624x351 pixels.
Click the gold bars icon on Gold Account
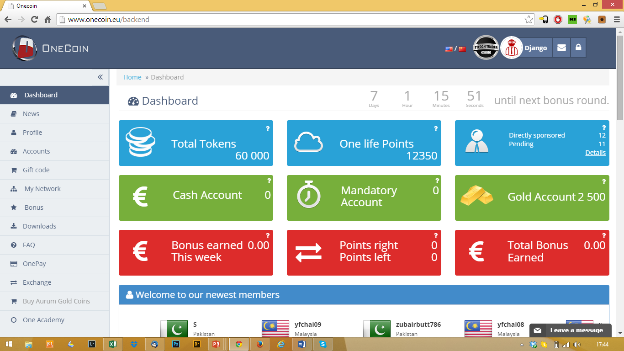(x=477, y=196)
